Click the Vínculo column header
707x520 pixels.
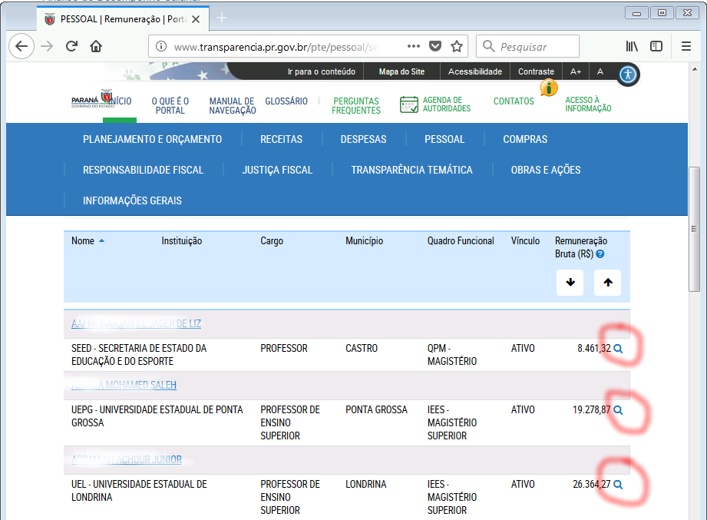[525, 241]
